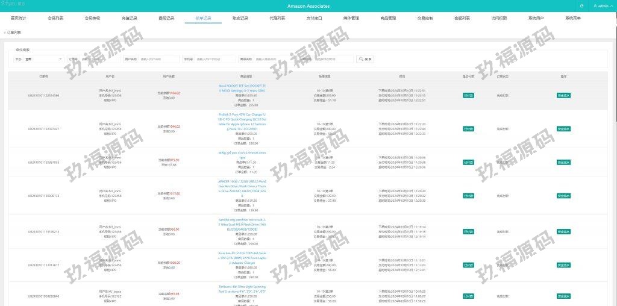The image size is (617, 306).
Task: Open the admin user menu
Action: coord(603,6)
